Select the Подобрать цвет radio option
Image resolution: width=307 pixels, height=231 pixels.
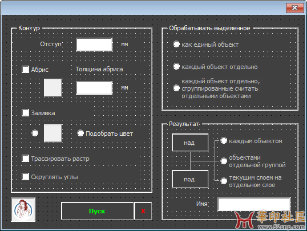[x=80, y=133]
